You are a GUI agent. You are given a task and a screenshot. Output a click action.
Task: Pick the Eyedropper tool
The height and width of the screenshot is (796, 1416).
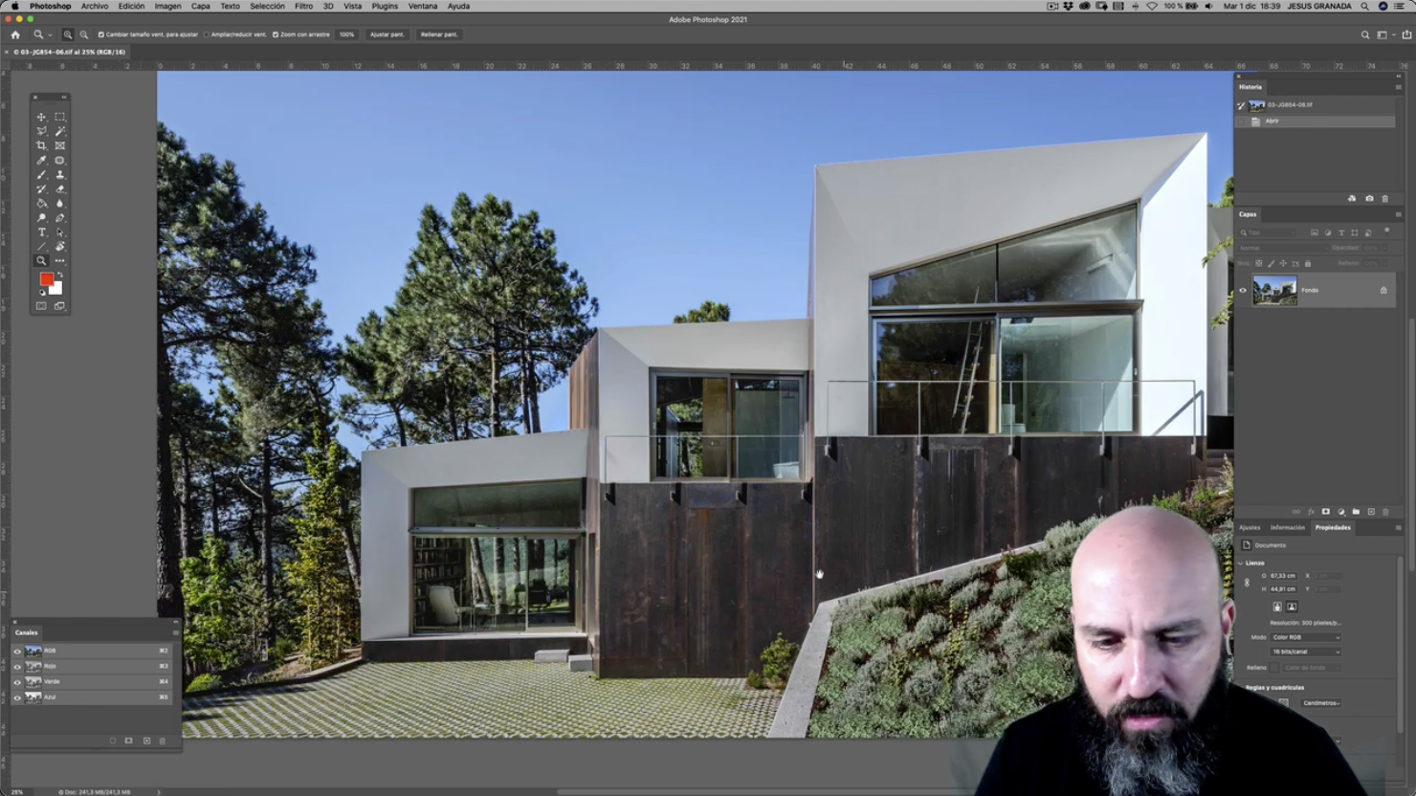(x=41, y=160)
